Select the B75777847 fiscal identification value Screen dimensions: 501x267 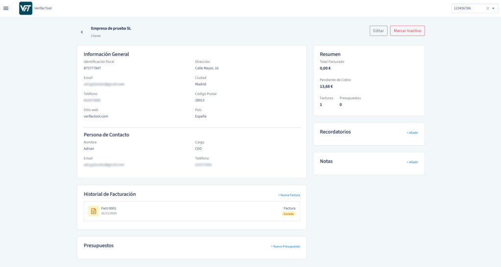[x=92, y=68]
